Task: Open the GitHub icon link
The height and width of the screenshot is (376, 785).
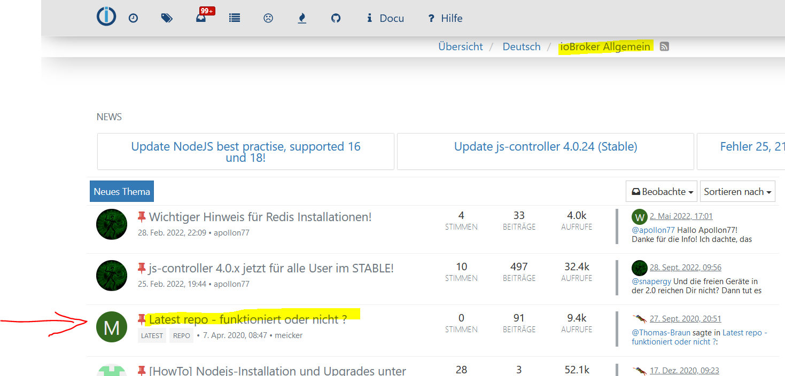Action: (336, 18)
